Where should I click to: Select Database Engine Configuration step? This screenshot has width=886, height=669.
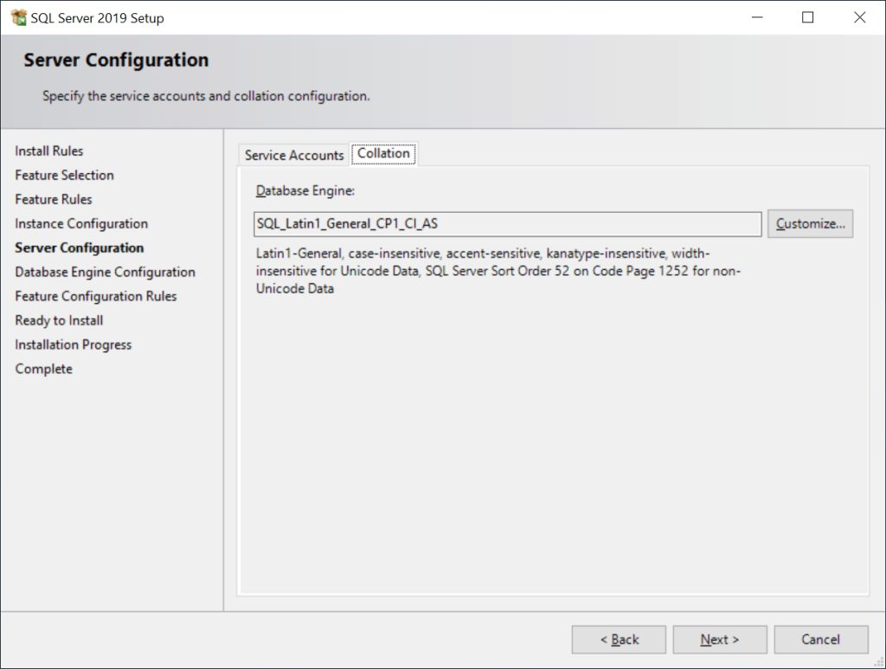105,272
